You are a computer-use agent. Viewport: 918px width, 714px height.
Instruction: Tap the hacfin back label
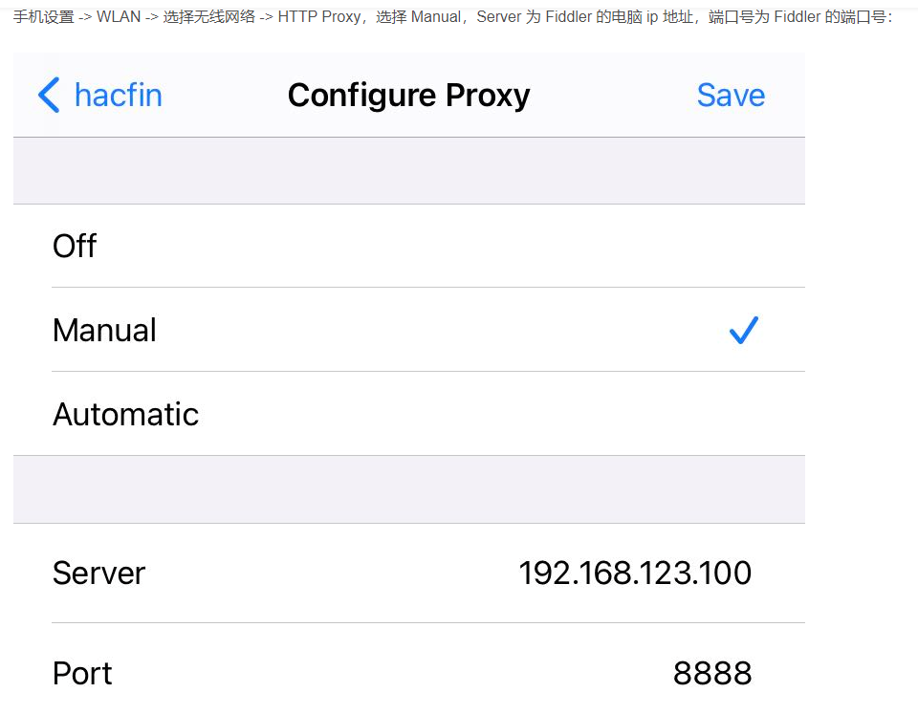click(119, 95)
